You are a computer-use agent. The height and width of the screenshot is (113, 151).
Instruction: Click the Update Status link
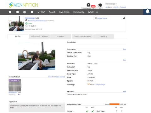coord(102,18)
